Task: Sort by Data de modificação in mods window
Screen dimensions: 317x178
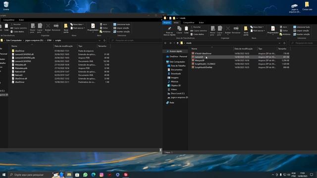Action: click(243, 48)
